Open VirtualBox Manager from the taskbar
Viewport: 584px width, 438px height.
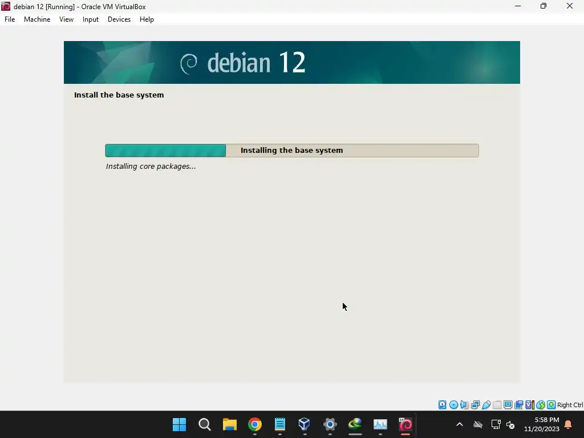pyautogui.click(x=305, y=424)
